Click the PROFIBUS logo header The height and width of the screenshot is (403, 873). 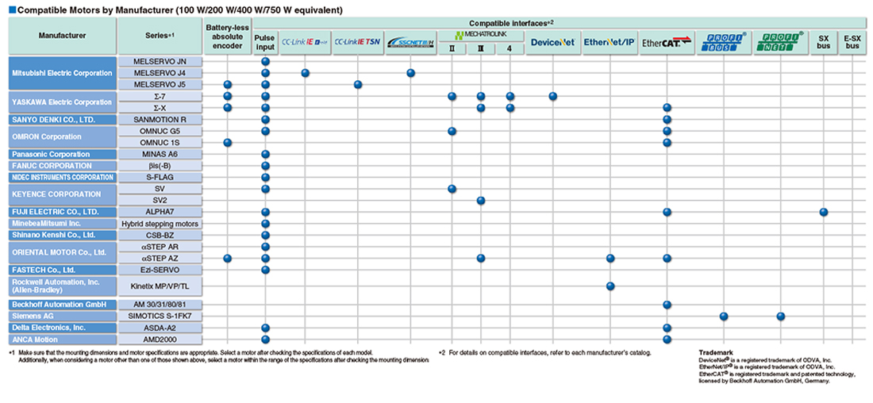click(x=724, y=42)
